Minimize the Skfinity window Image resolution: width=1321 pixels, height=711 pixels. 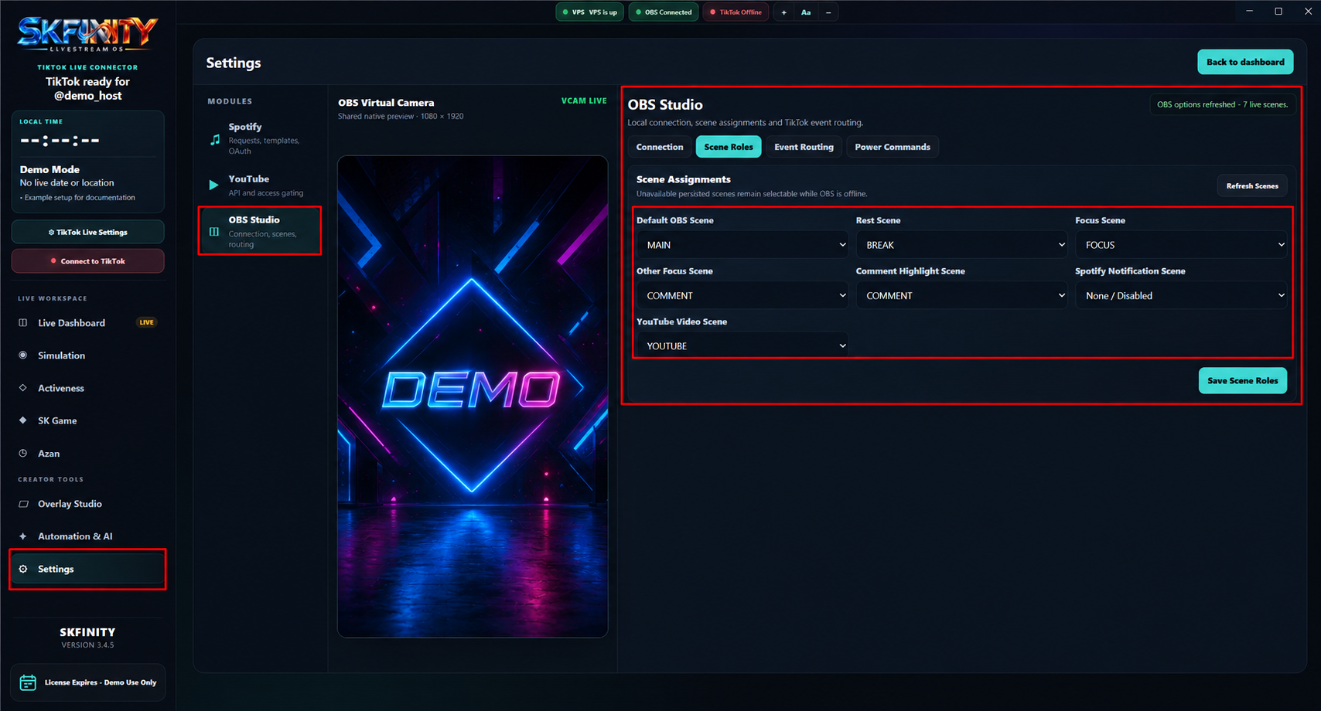[1250, 11]
